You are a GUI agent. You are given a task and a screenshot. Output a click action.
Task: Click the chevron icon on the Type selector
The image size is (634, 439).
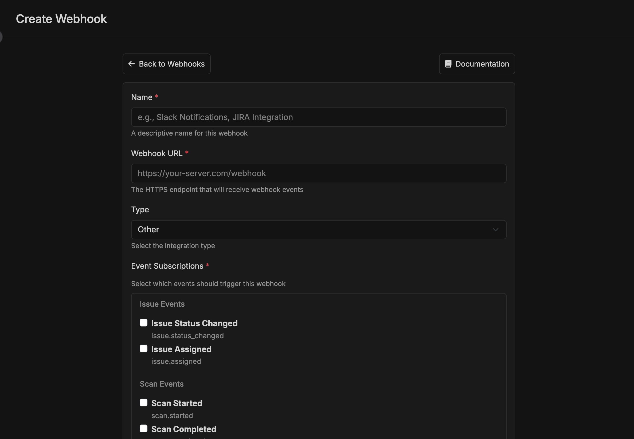pyautogui.click(x=496, y=230)
